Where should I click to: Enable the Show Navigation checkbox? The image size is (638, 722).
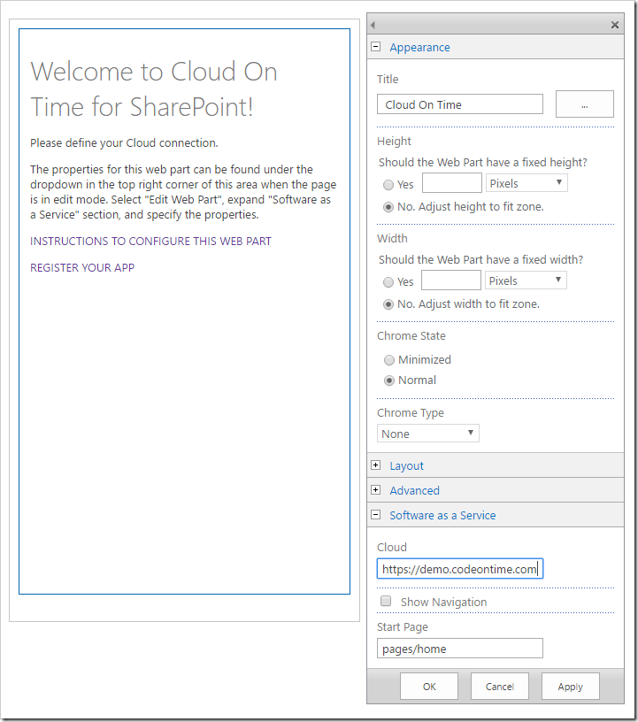(386, 601)
